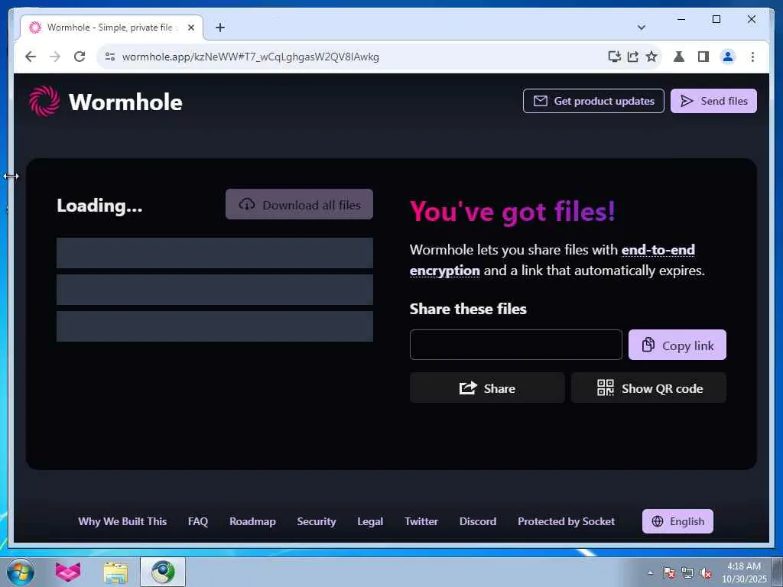Toggle the browser side panel

703,57
